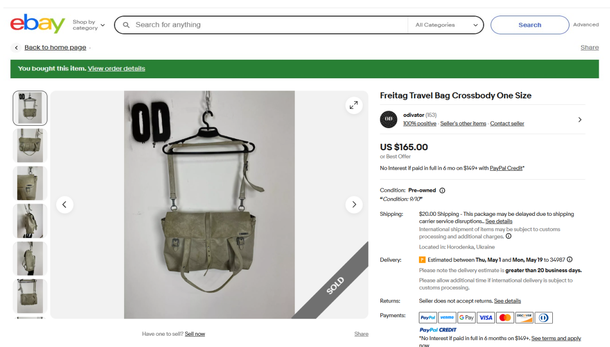Viewport: 610px width, 347px height.
Task: Open the condition info tooltip icon
Action: [x=442, y=190]
